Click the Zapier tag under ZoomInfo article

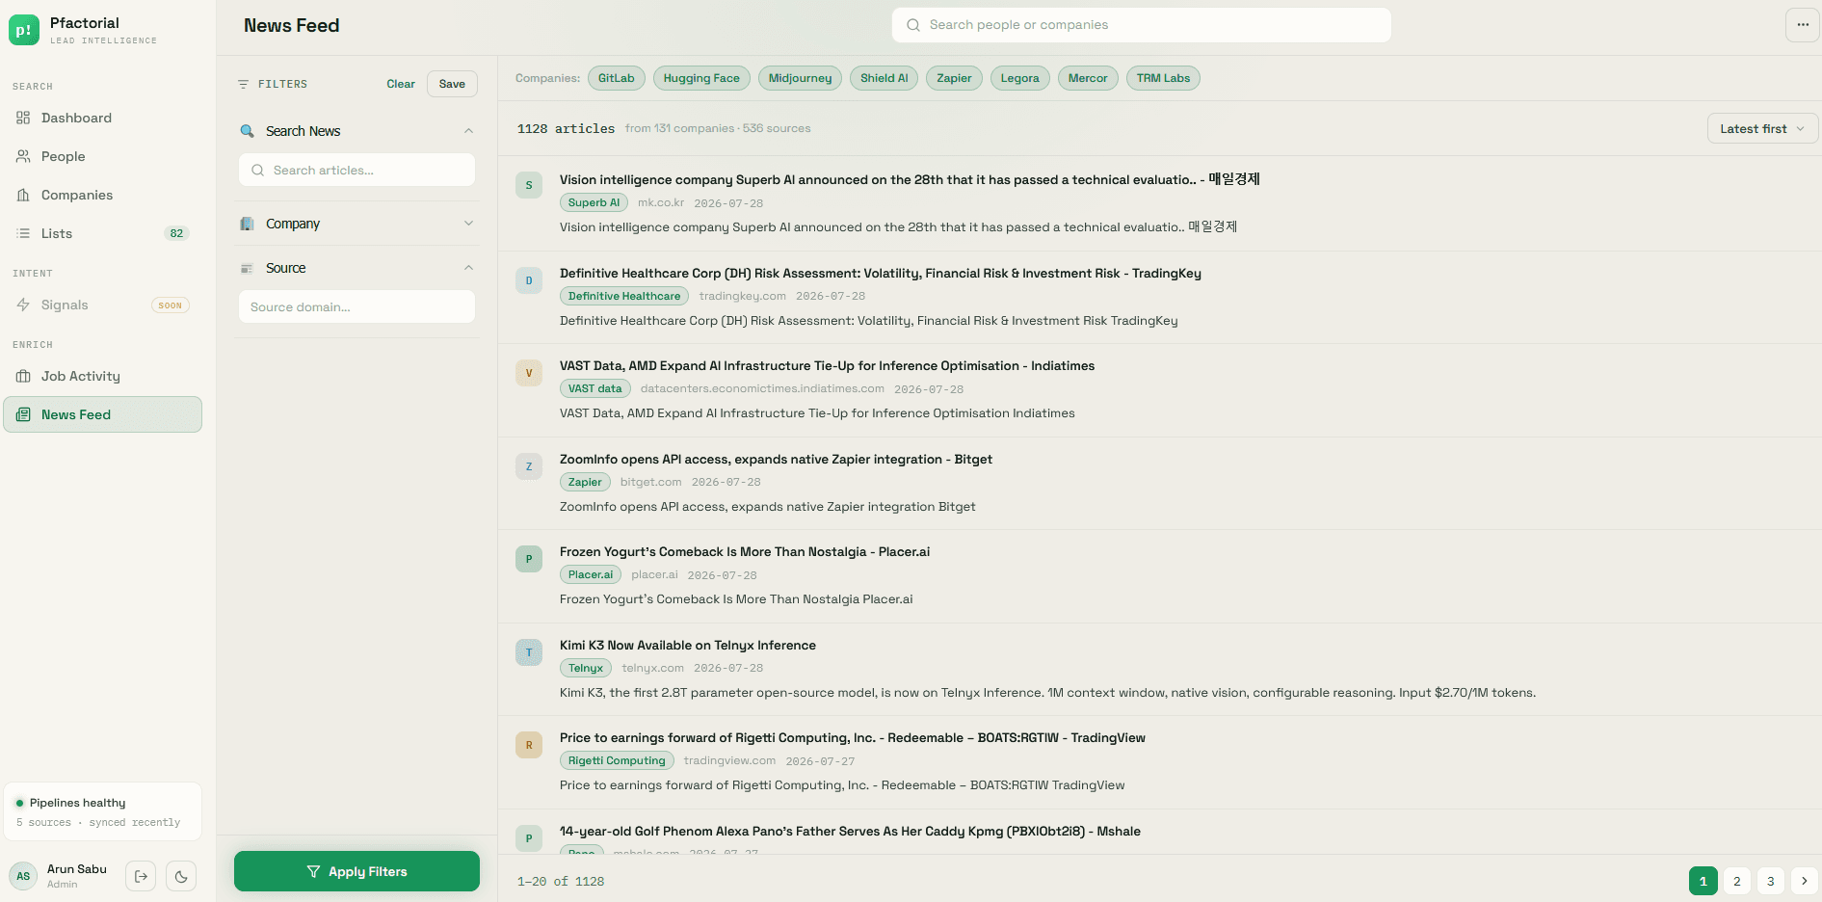click(x=585, y=482)
